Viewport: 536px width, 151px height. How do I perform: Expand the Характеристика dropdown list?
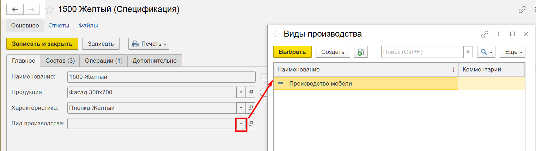241,108
